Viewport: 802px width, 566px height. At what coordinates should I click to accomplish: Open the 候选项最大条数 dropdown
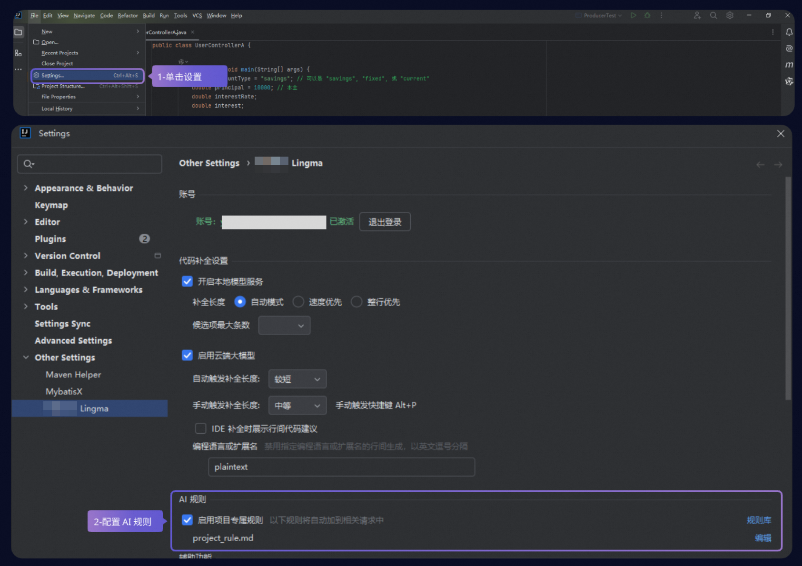point(284,326)
